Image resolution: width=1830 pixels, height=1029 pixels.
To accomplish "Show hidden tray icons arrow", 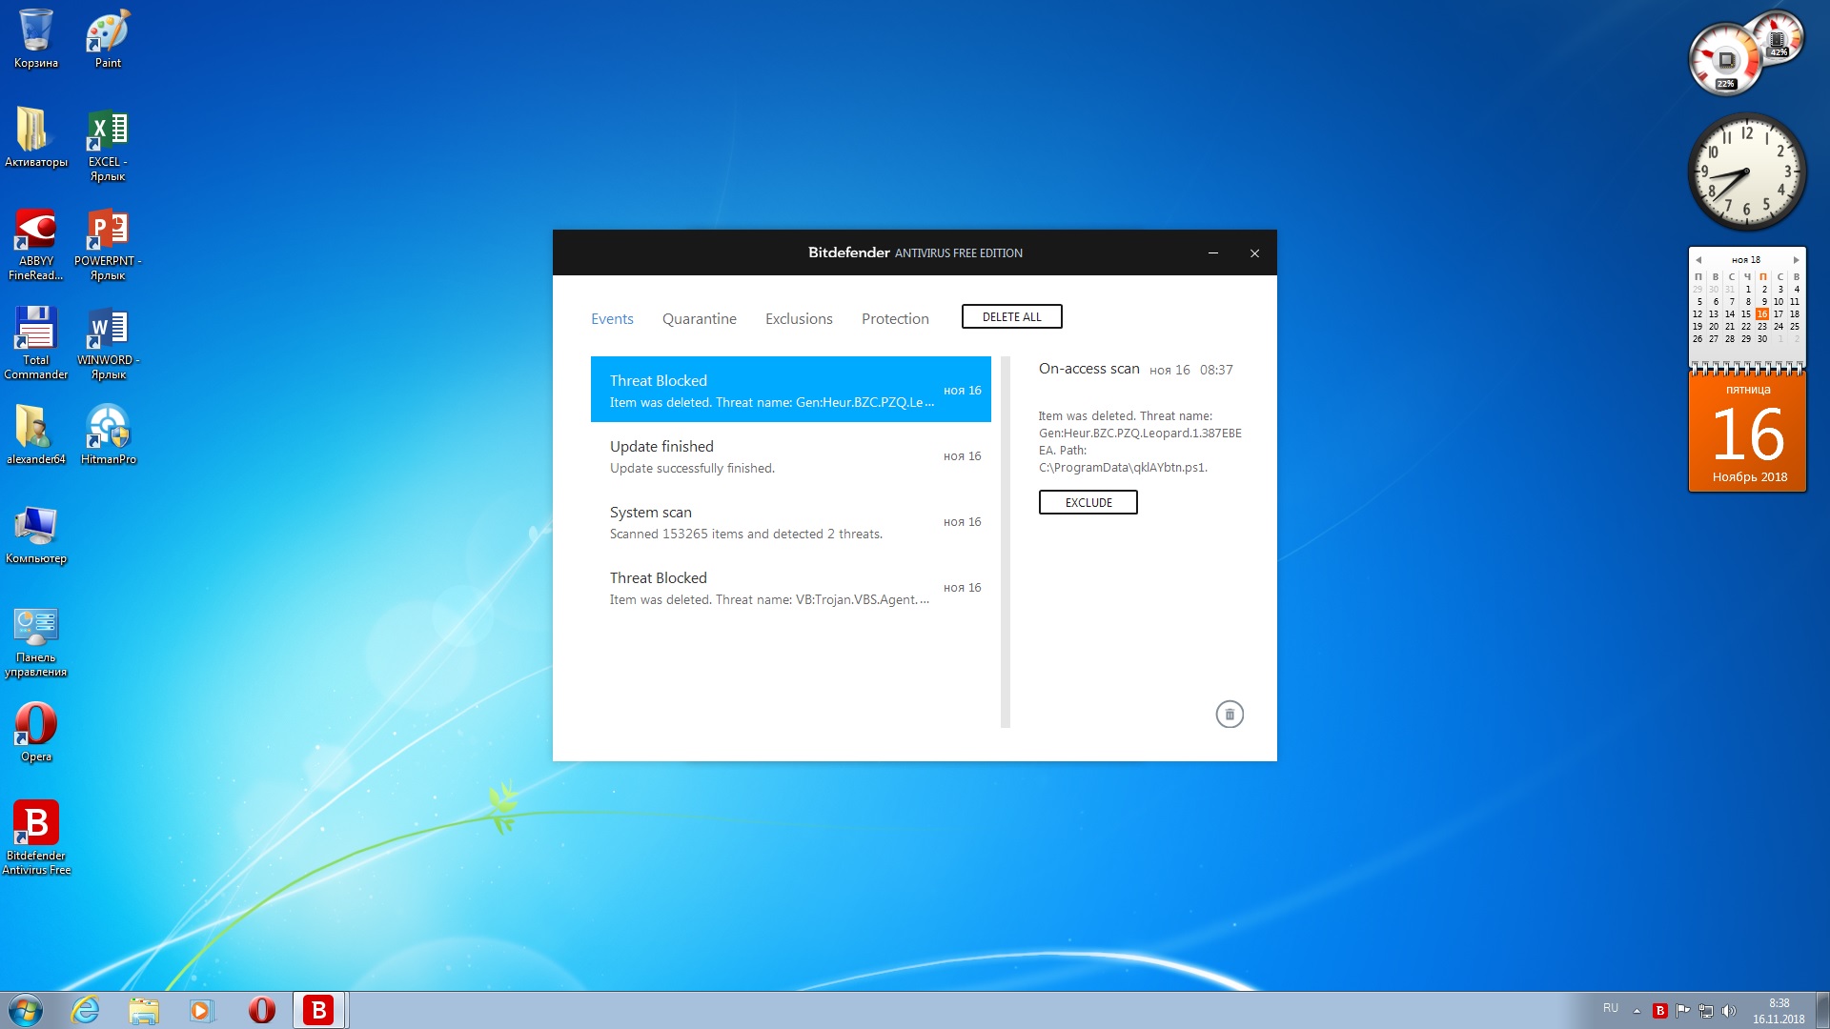I will click(x=1637, y=1011).
